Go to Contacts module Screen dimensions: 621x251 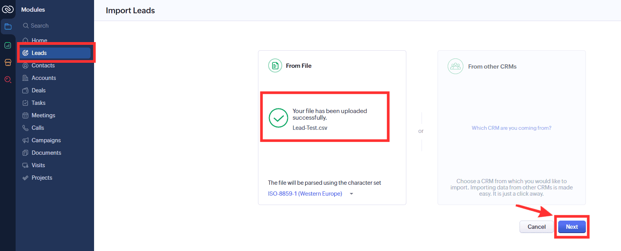43,65
